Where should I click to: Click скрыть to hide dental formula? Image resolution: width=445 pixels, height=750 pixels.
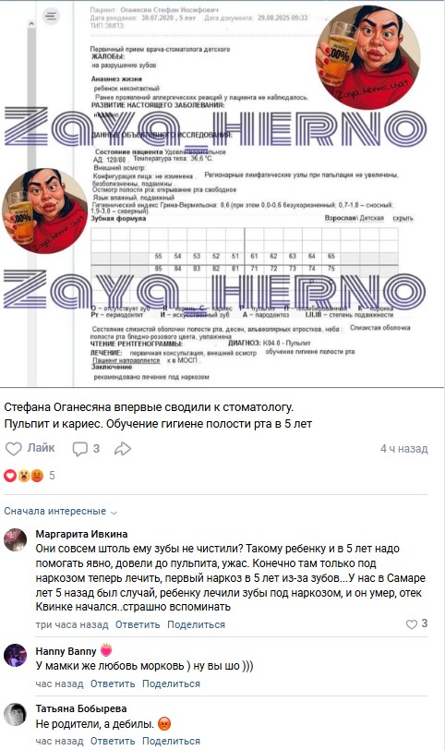[x=403, y=218]
